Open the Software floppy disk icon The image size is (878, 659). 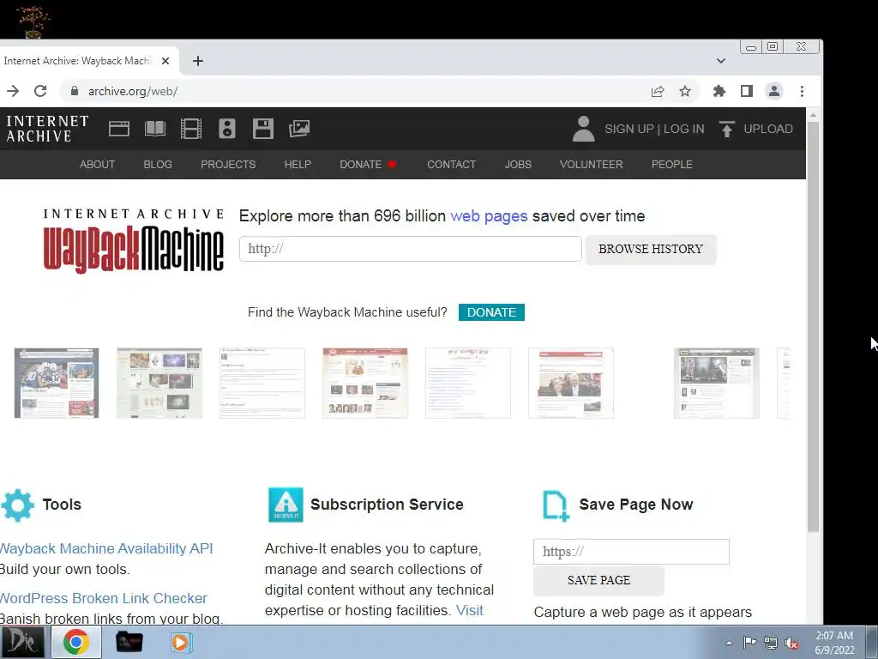click(x=262, y=129)
